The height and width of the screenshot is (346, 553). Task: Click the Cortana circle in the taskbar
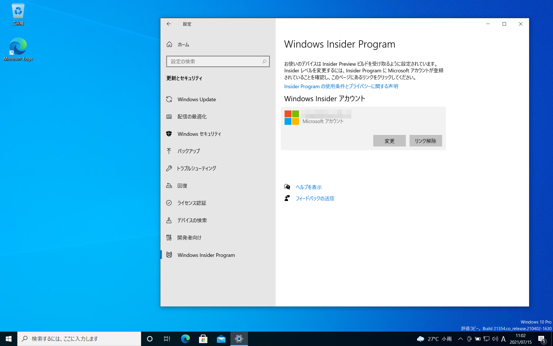(x=150, y=339)
